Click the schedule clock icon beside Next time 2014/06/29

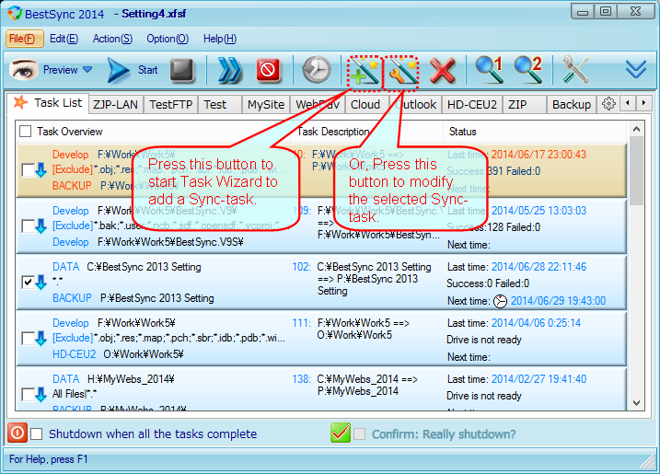(500, 301)
